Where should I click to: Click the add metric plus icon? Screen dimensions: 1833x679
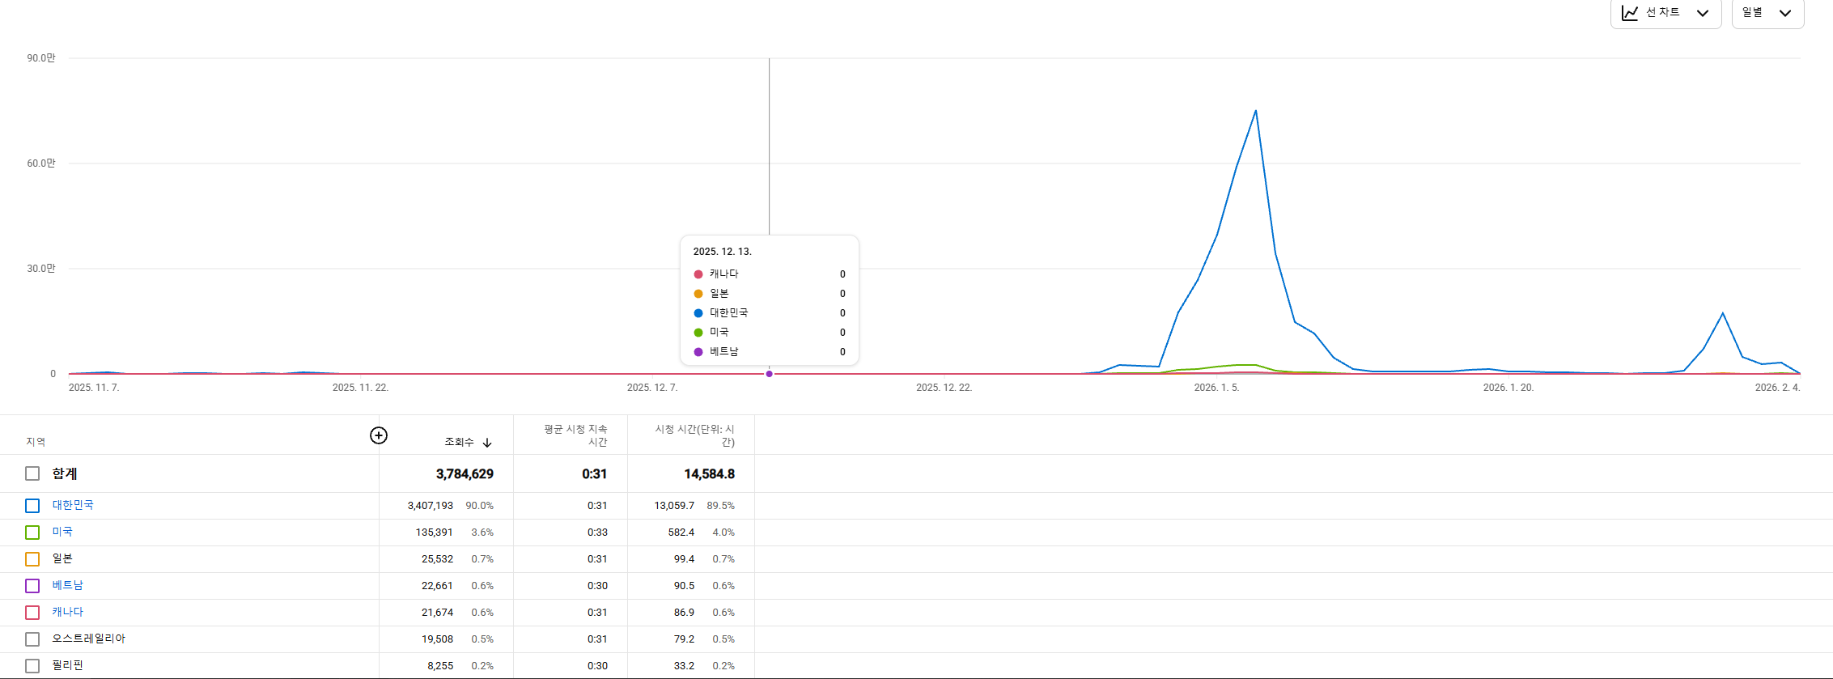[378, 435]
